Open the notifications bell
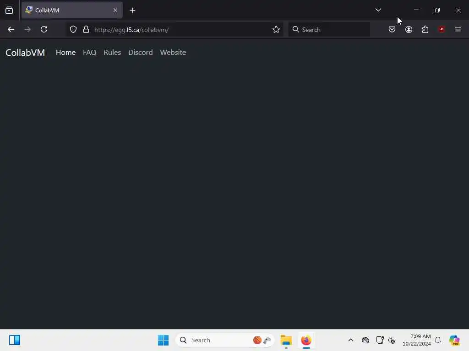This screenshot has height=351, width=469. pyautogui.click(x=438, y=340)
